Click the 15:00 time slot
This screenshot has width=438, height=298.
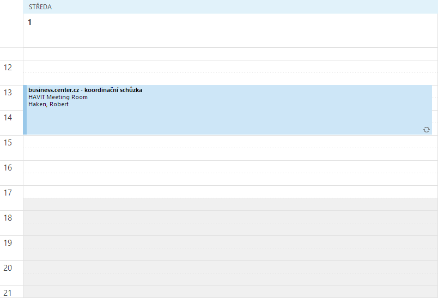tap(229, 142)
